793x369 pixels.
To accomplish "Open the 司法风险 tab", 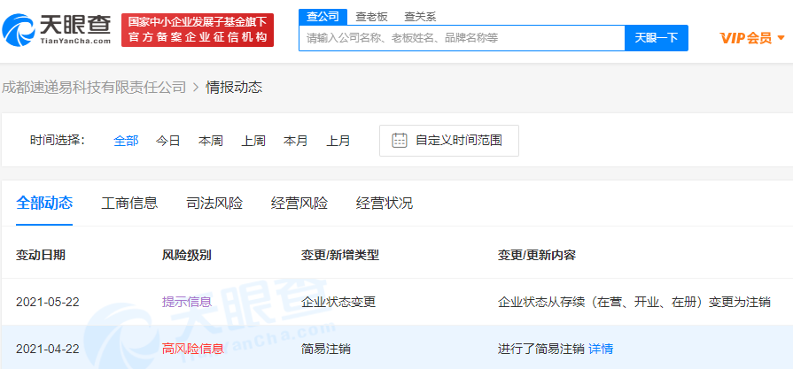I will (214, 203).
